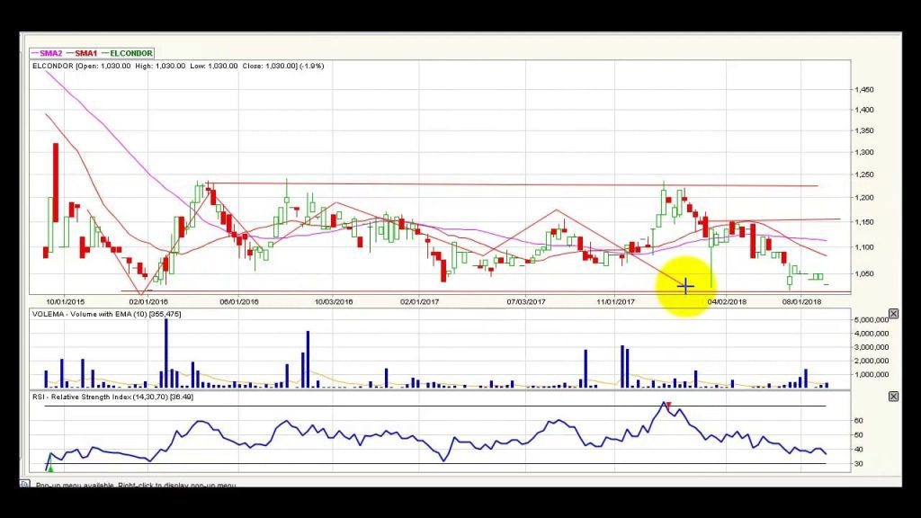Click the 11/01/2017 date axis label
The width and height of the screenshot is (921, 518).
tap(615, 302)
